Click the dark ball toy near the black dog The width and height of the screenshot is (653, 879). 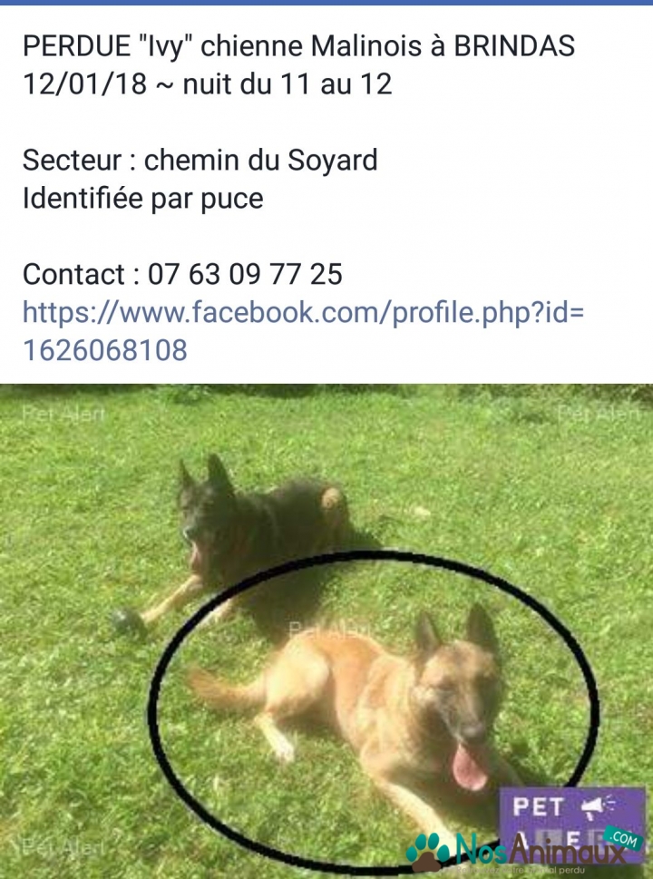(x=127, y=620)
